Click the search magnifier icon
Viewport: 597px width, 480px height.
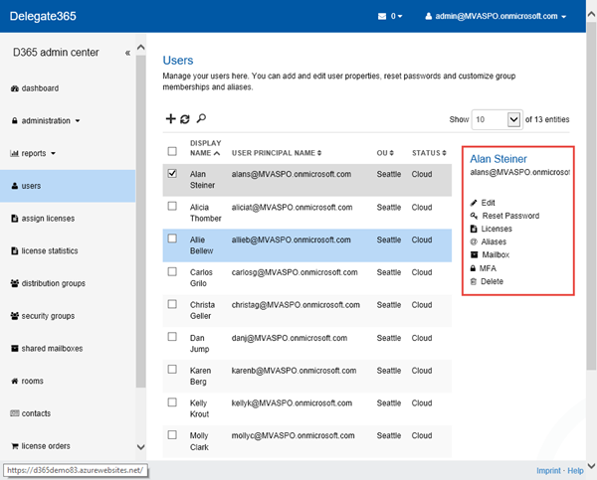(x=201, y=119)
